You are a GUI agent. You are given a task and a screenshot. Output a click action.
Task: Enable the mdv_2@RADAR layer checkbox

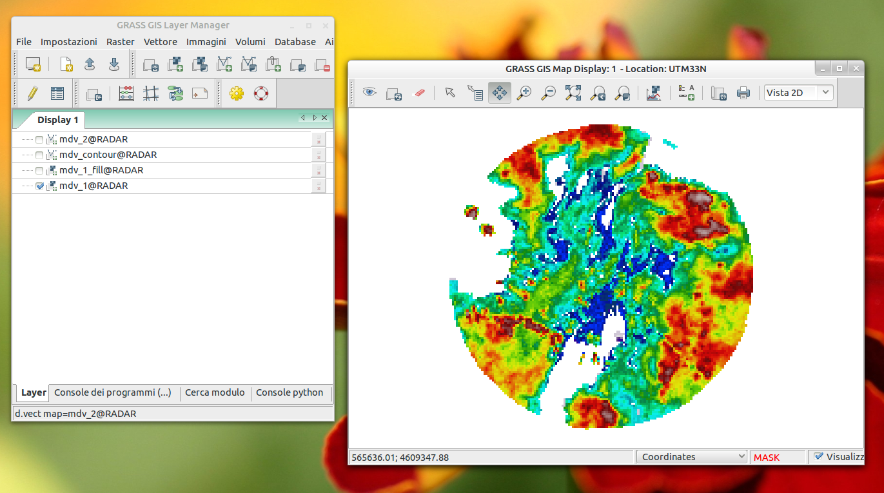[x=39, y=140]
